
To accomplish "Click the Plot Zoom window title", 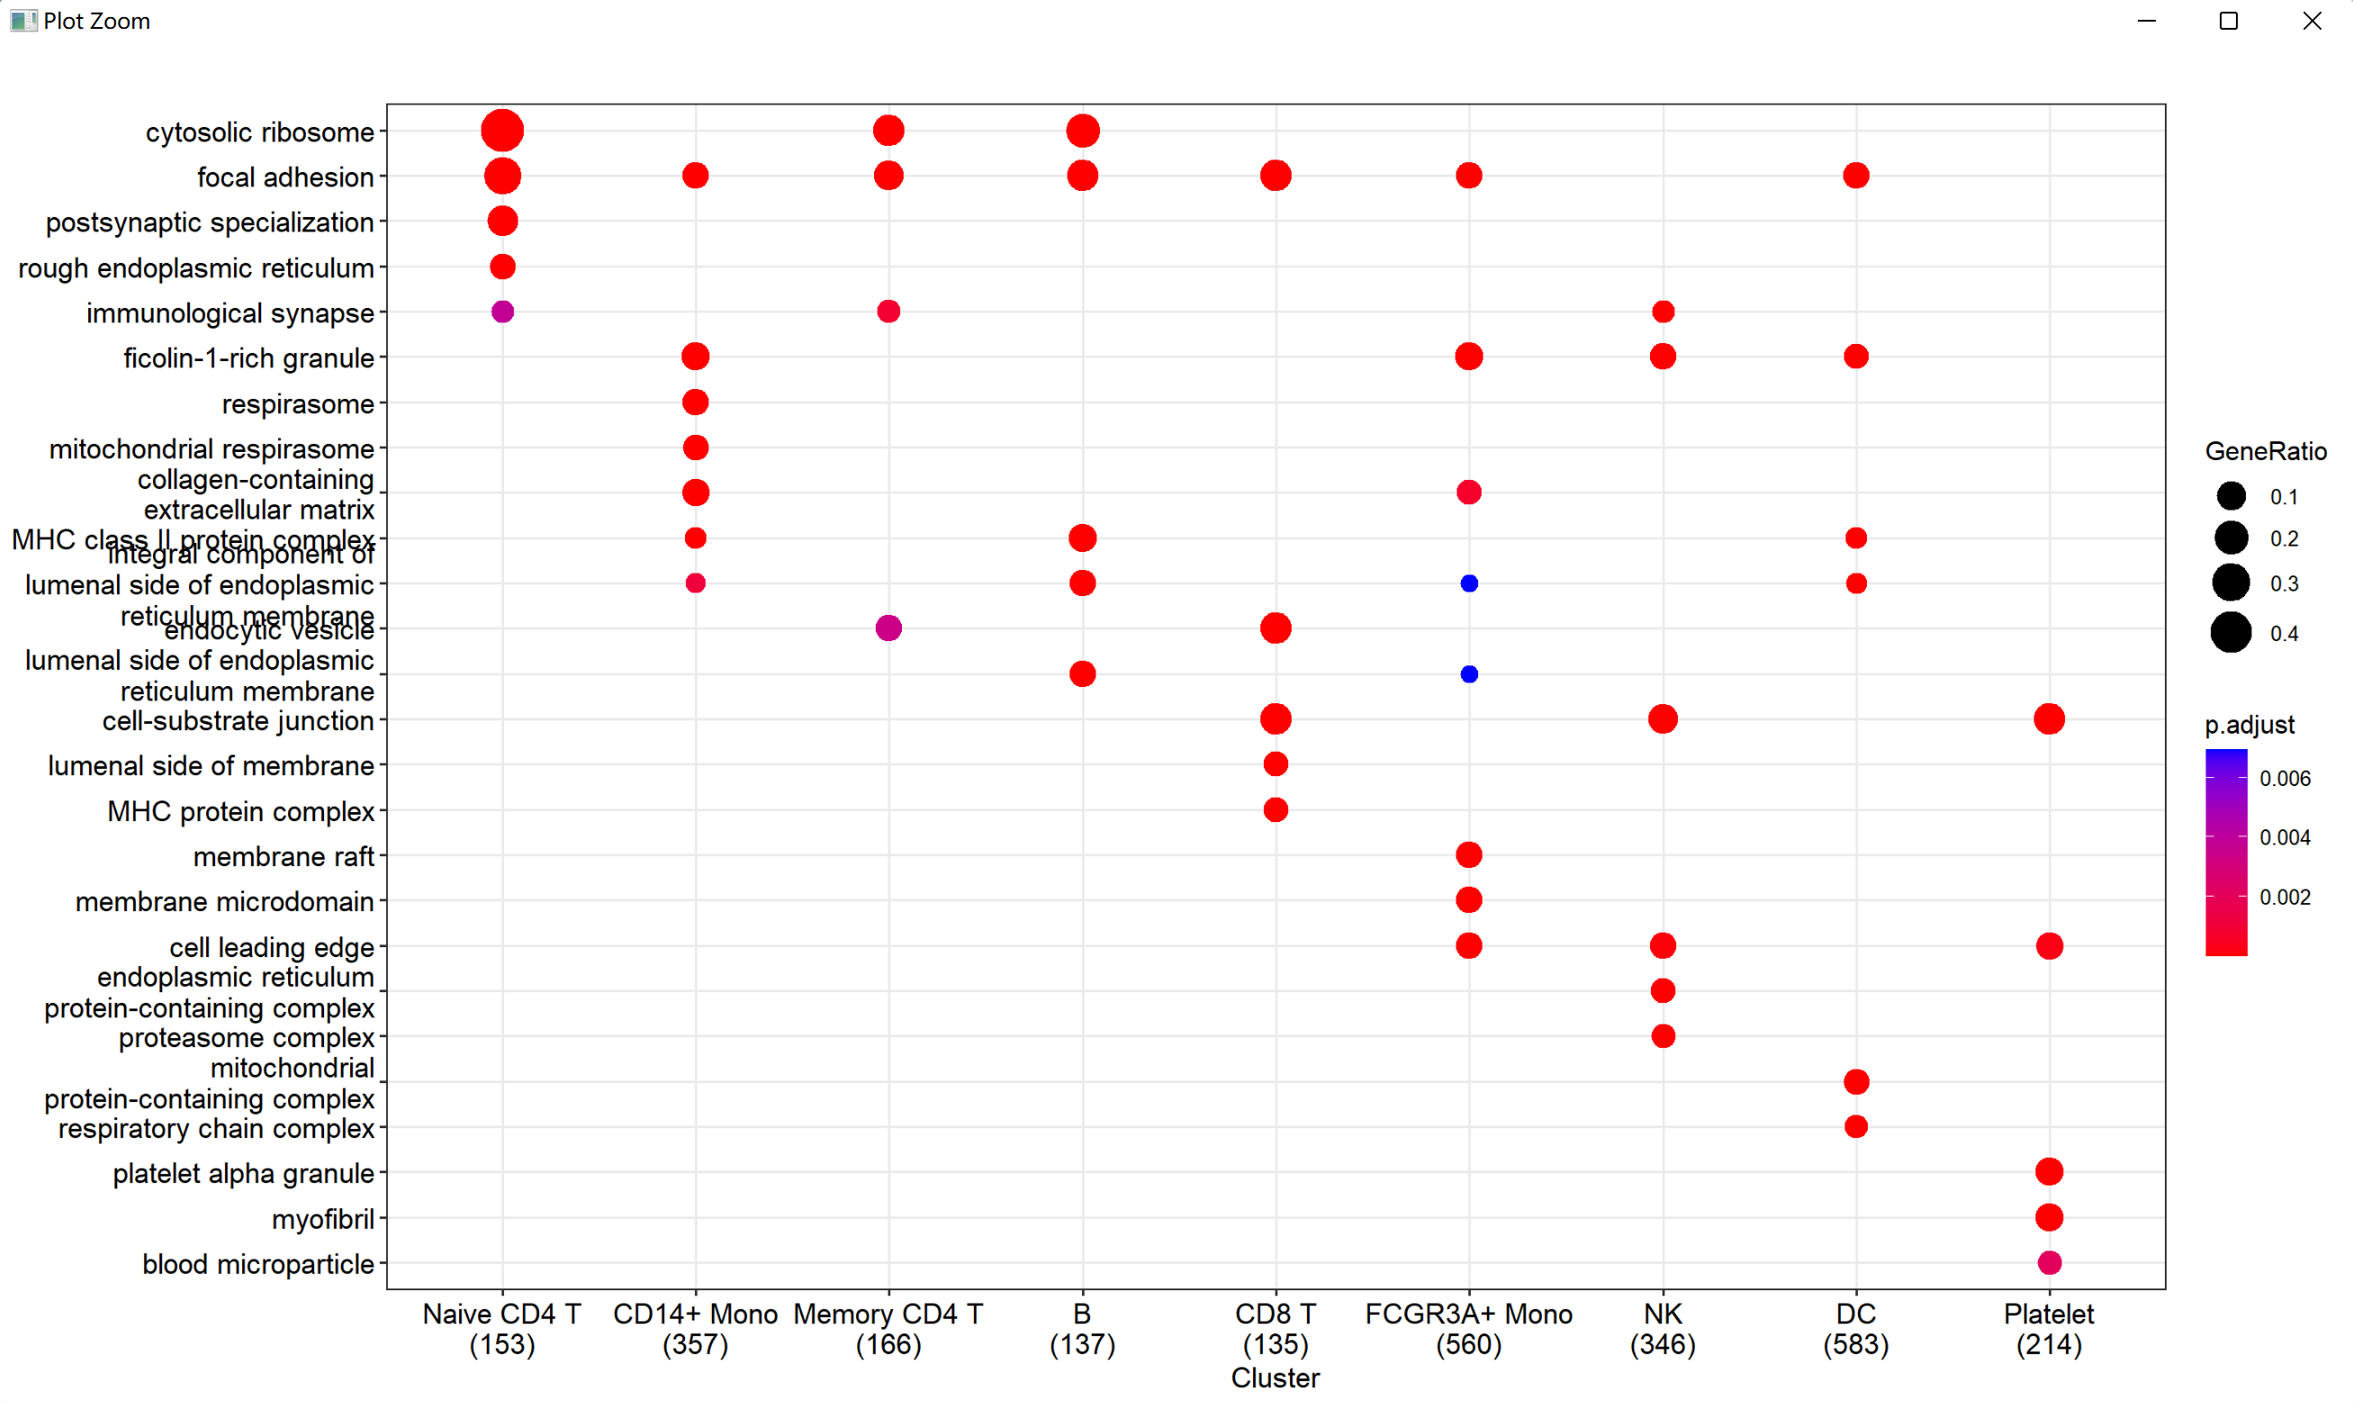I will (96, 21).
